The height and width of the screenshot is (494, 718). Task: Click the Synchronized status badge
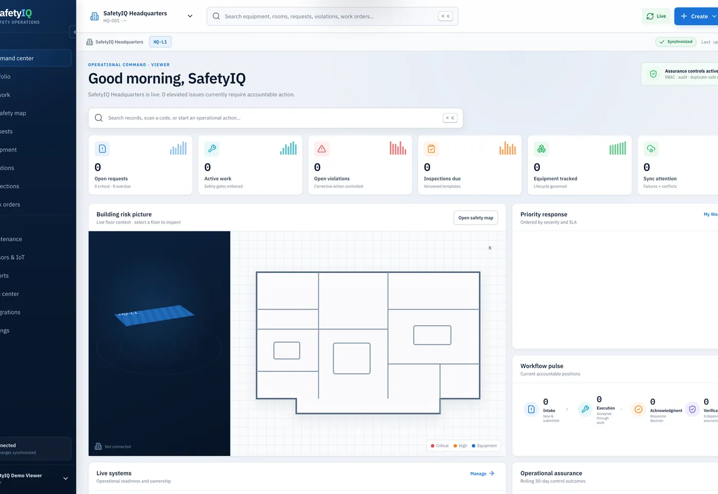(x=675, y=42)
